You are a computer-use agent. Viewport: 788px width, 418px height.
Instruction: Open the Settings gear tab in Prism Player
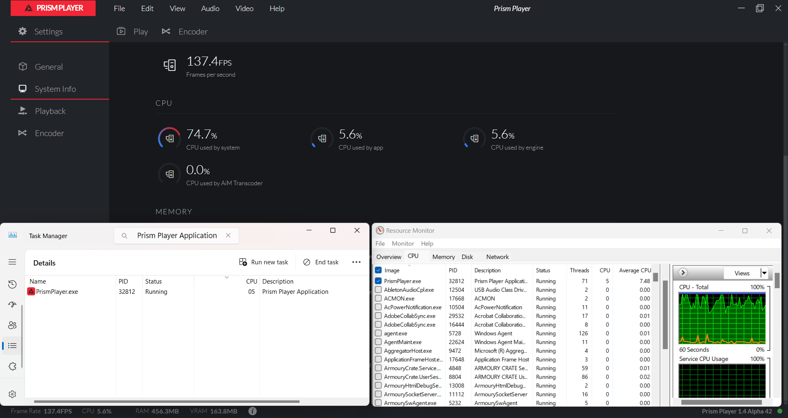point(23,31)
